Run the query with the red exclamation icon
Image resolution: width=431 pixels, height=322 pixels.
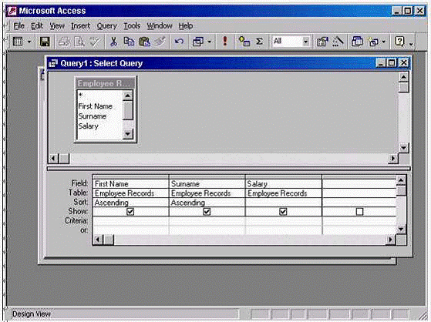click(x=225, y=41)
